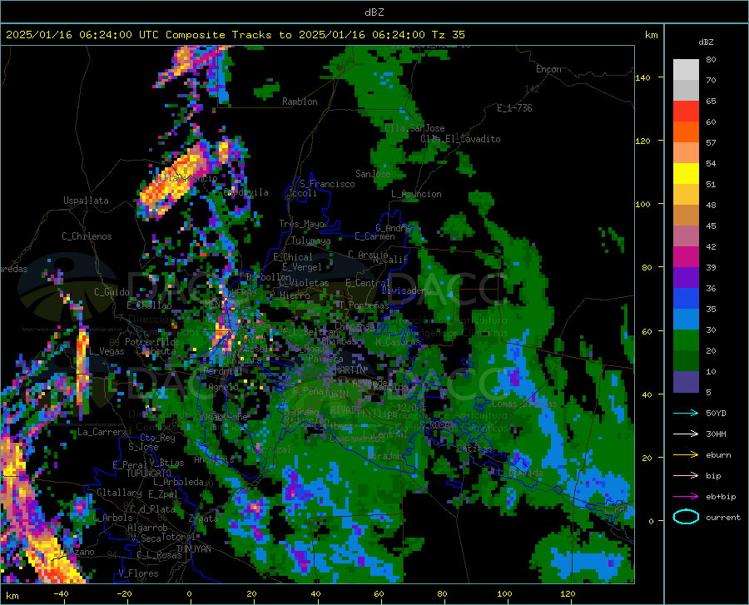The image size is (749, 605).
Task: Click the S_MARTIN place label
Action: click(345, 370)
